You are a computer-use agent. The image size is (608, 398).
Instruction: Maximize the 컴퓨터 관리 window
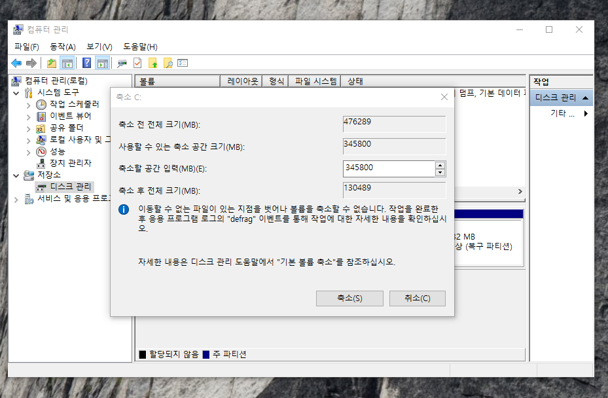tap(549, 29)
